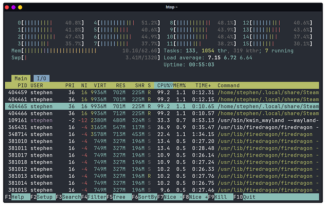This screenshot has height=206, width=326.
Task: Sort by VIRT column header
Action: 100,85
